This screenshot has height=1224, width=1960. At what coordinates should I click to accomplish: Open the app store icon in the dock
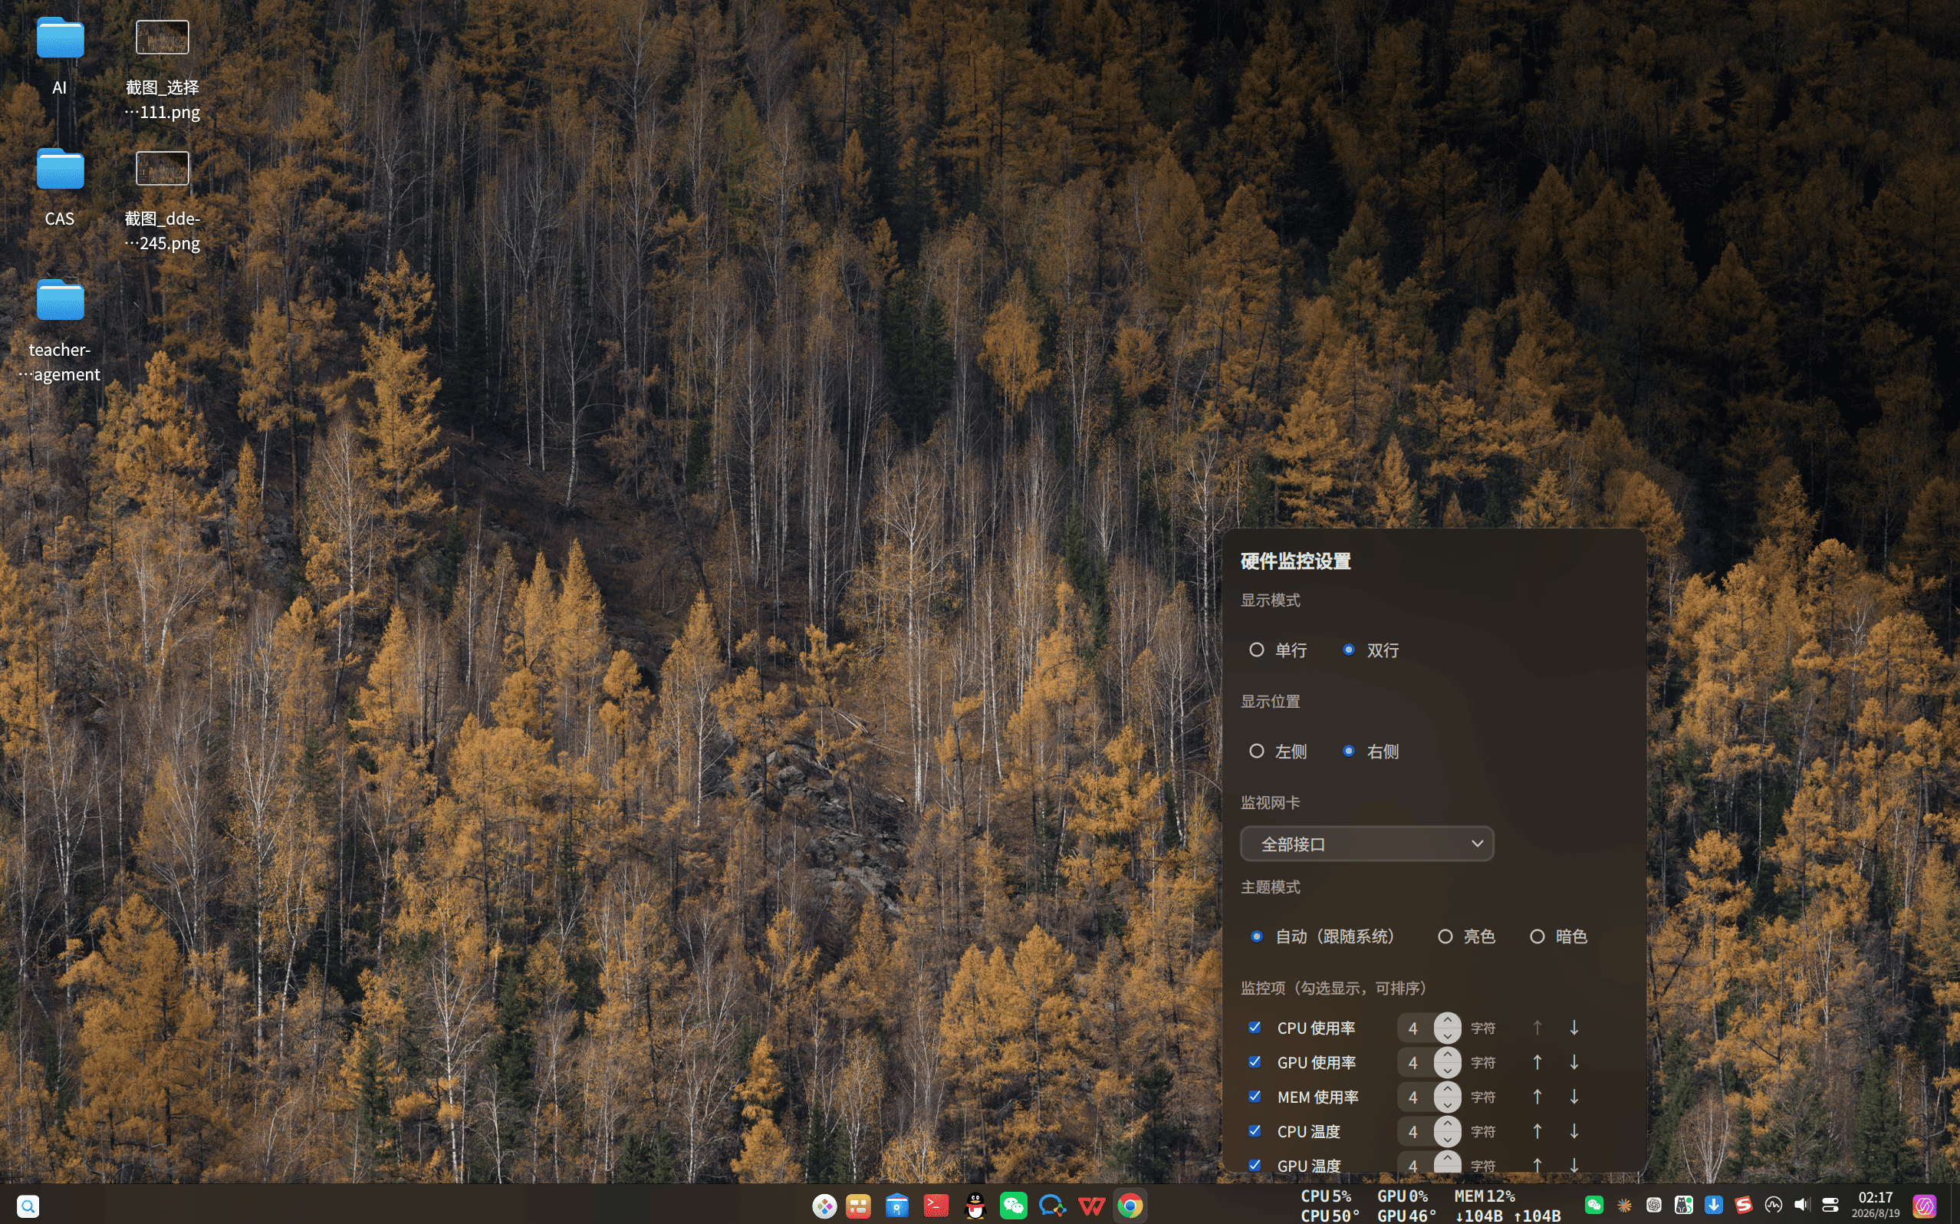[x=896, y=1206]
